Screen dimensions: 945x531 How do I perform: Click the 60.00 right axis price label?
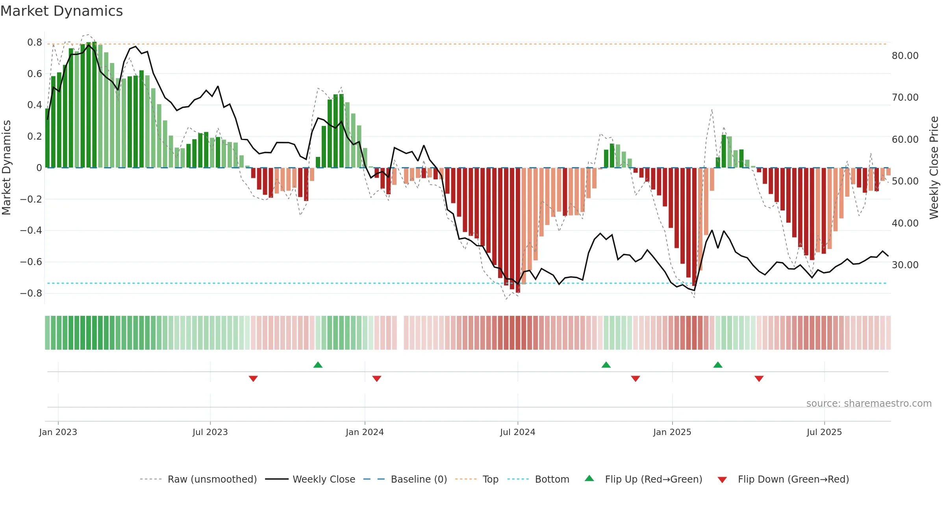point(905,139)
